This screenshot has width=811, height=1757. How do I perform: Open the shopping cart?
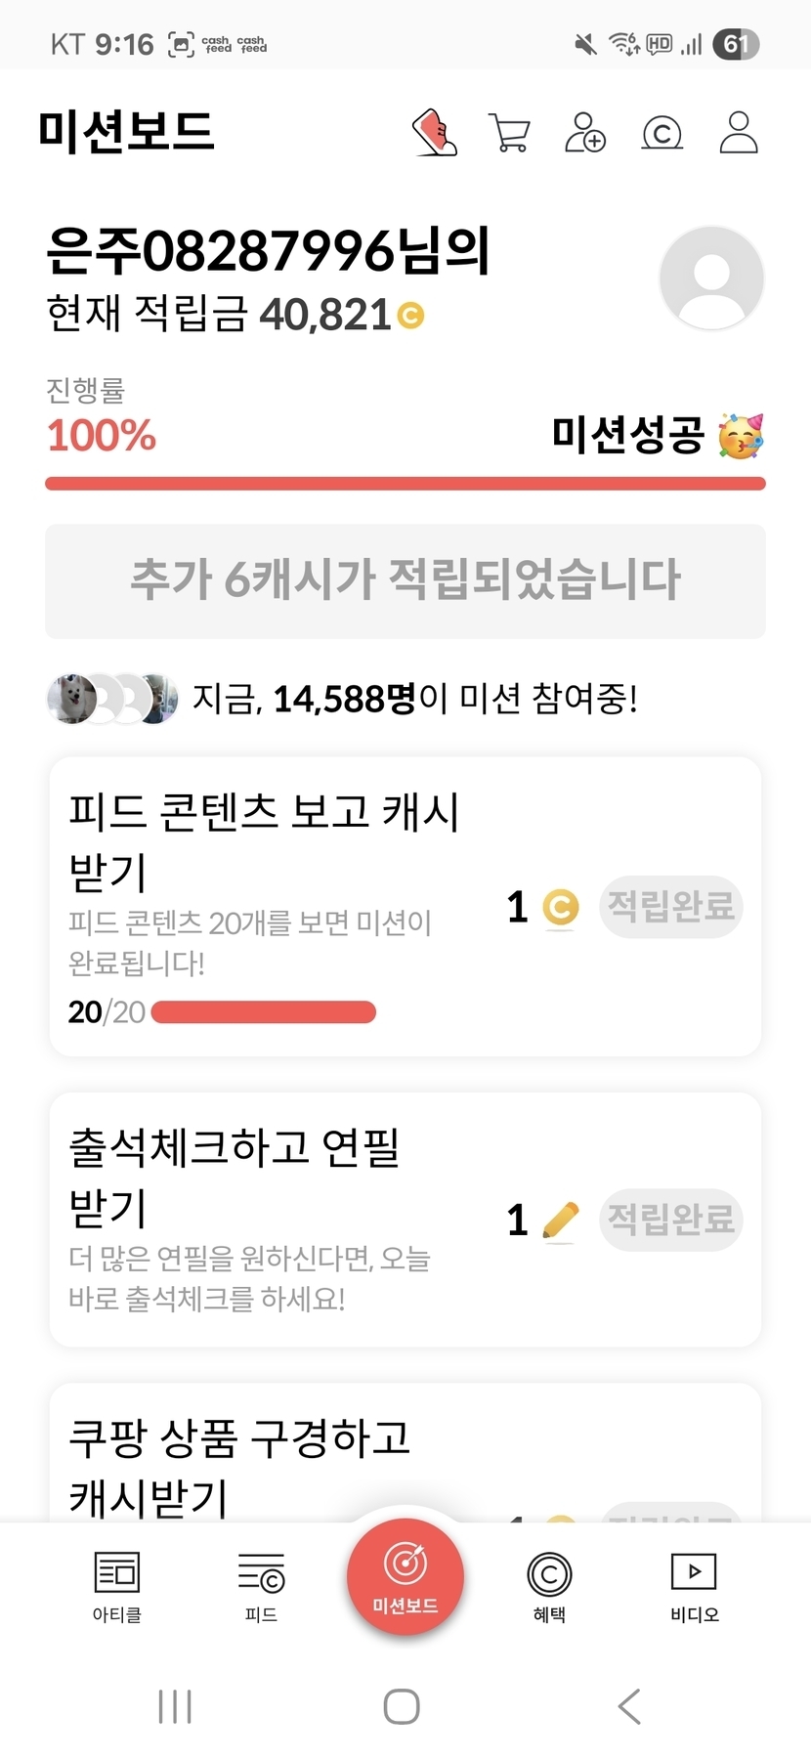509,133
